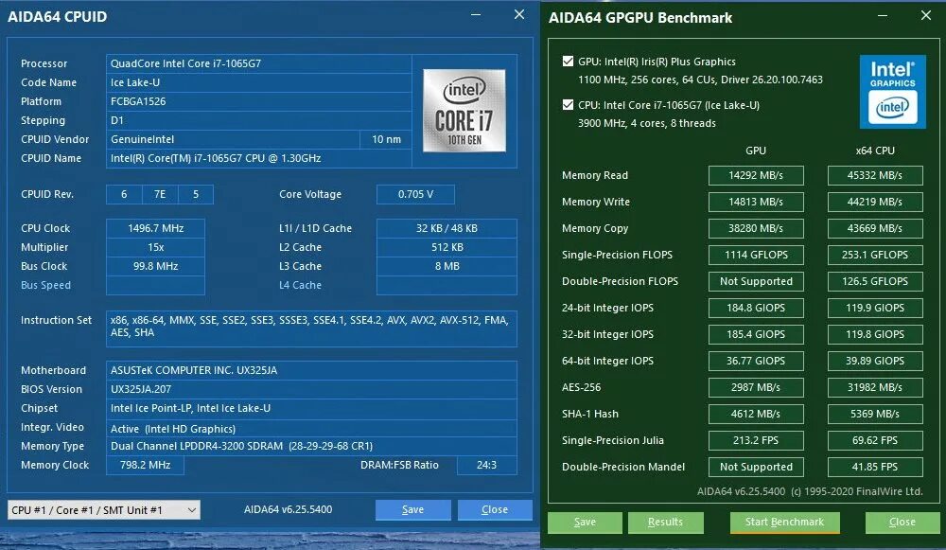Select the Platform value FCBGA1526
This screenshot has width=946, height=550.
(259, 101)
